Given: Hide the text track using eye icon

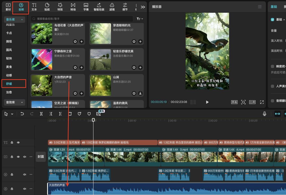Looking at the screenshot, I should 18,142.
